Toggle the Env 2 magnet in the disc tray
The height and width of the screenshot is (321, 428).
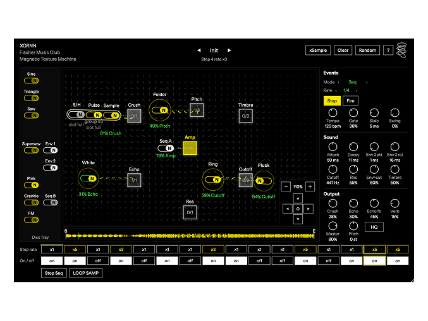[50, 167]
